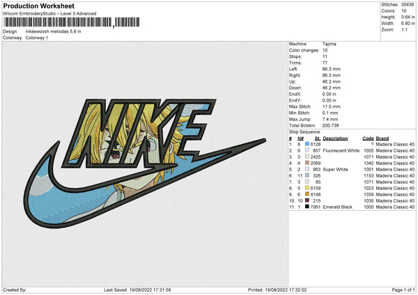
Task: Select the orange swatch beside 4148 stitches
Action: point(307,194)
